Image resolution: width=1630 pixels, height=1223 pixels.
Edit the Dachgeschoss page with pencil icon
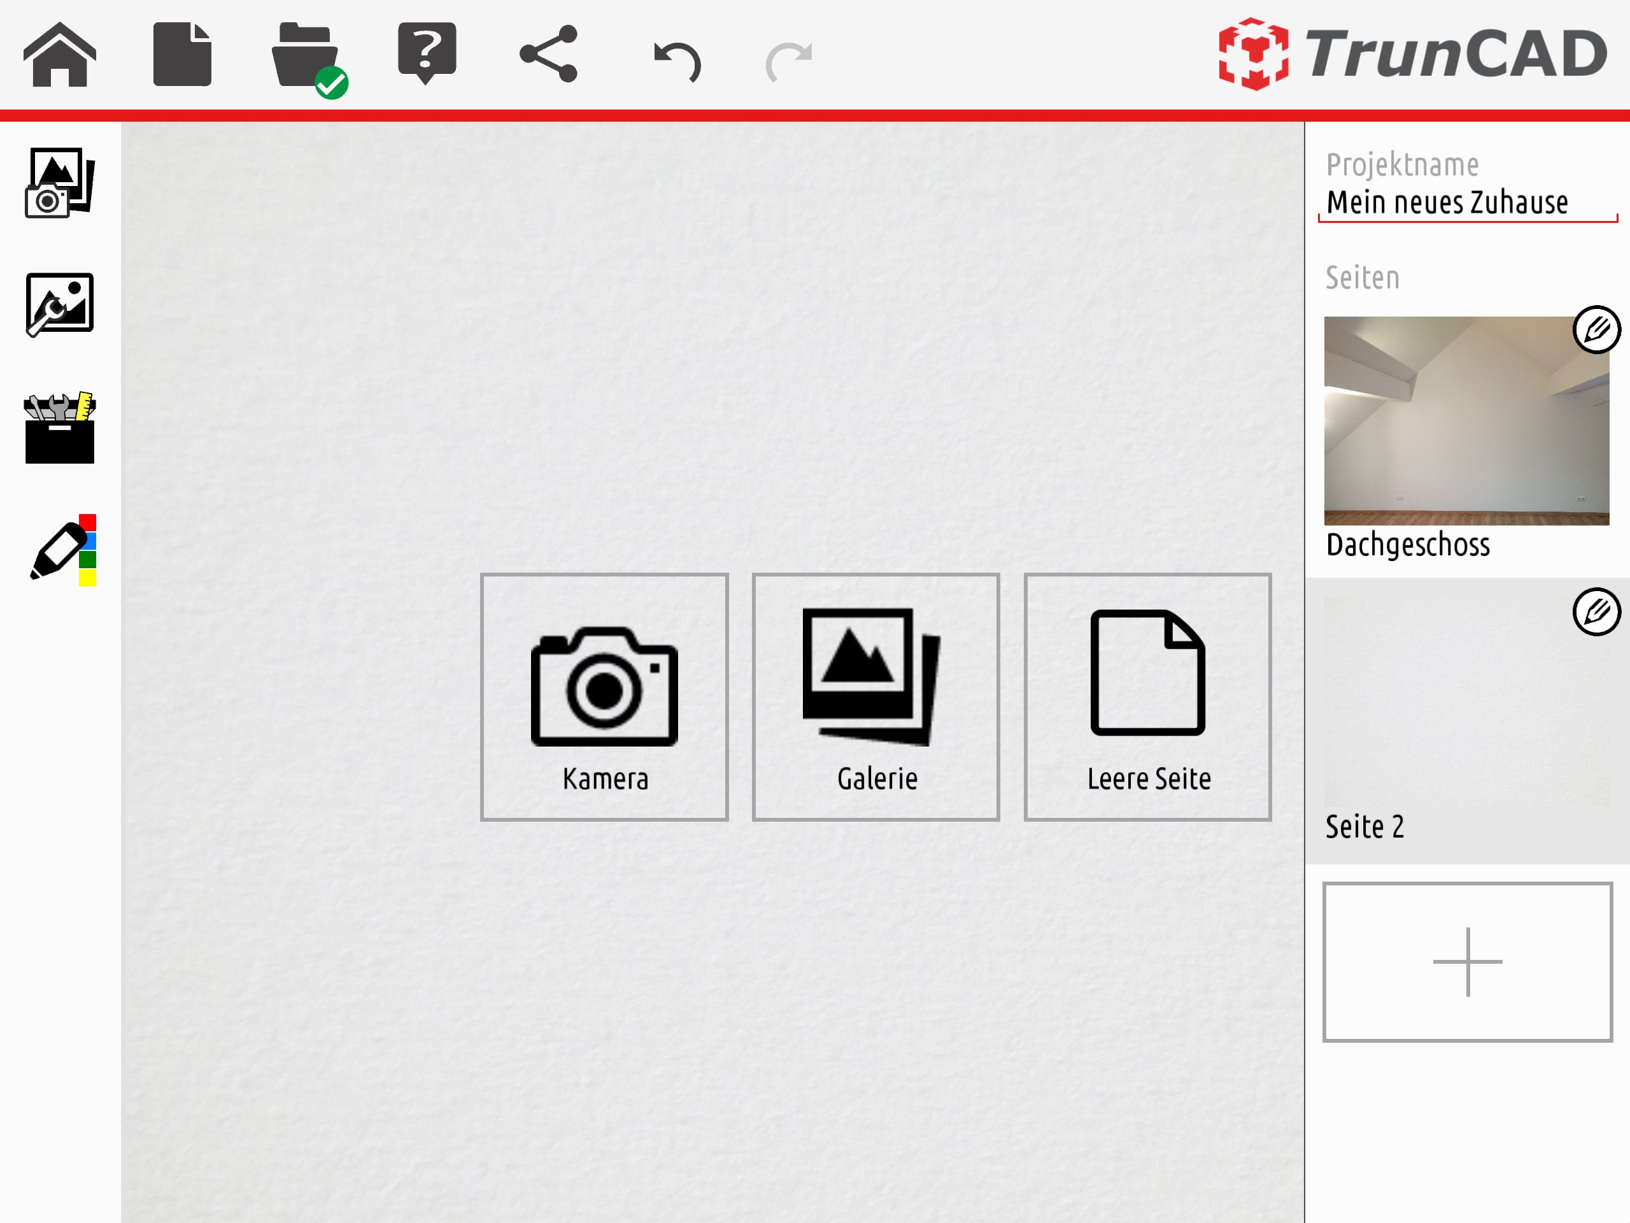pyautogui.click(x=1596, y=329)
